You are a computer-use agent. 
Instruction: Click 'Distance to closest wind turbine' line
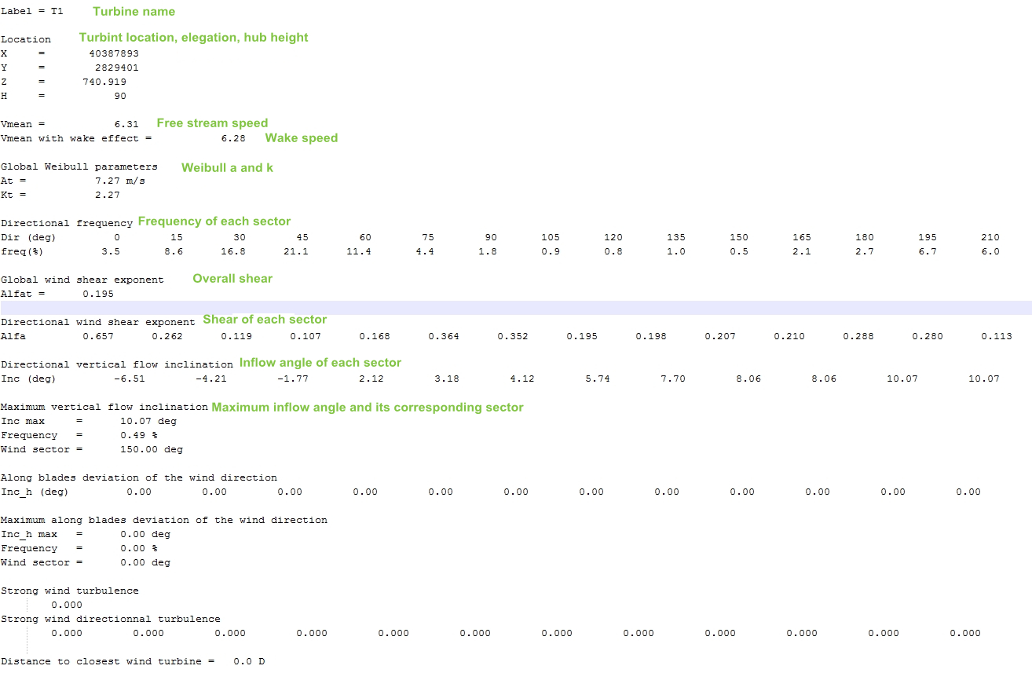[133, 661]
